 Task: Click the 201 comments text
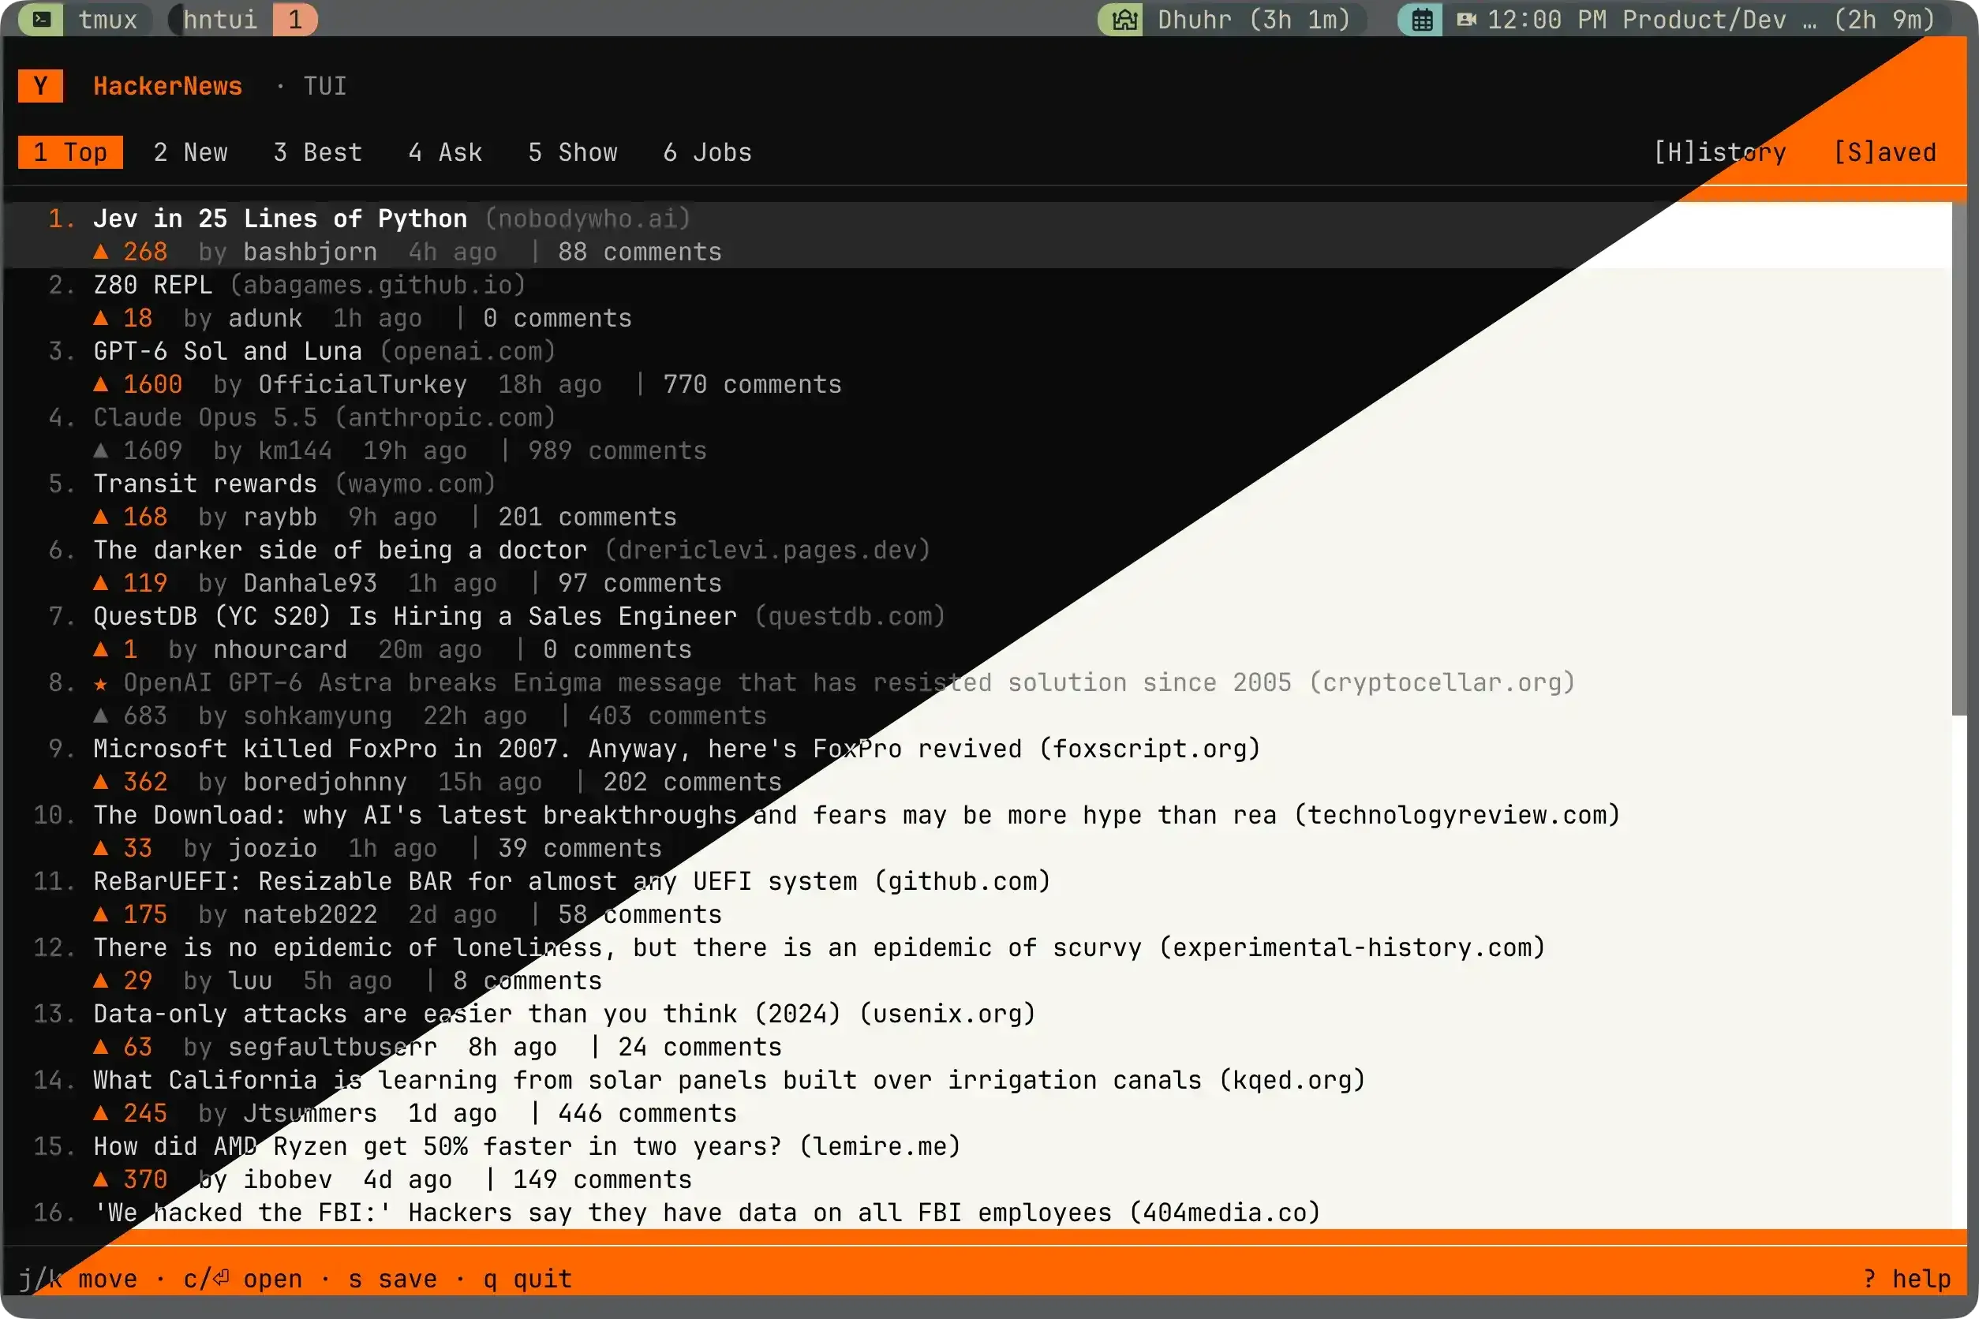pos(587,517)
